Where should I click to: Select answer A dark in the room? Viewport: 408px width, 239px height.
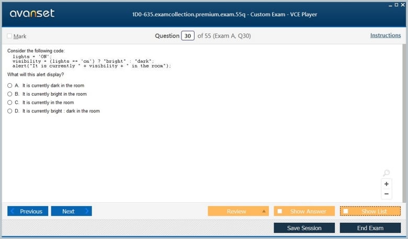tap(9, 86)
